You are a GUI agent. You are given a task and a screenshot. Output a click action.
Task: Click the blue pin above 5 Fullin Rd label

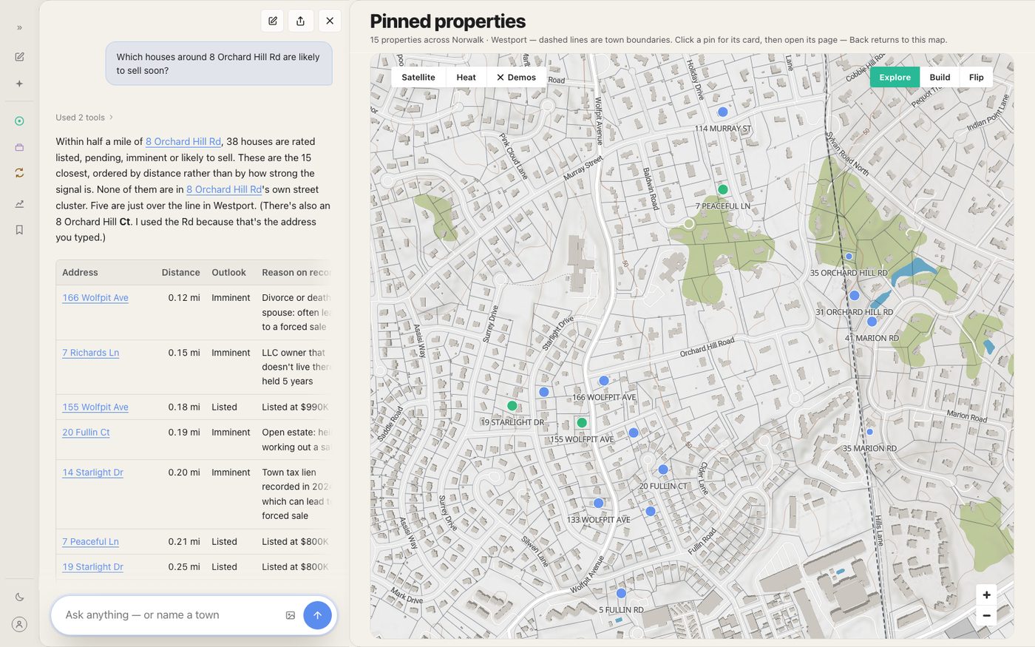(x=621, y=594)
